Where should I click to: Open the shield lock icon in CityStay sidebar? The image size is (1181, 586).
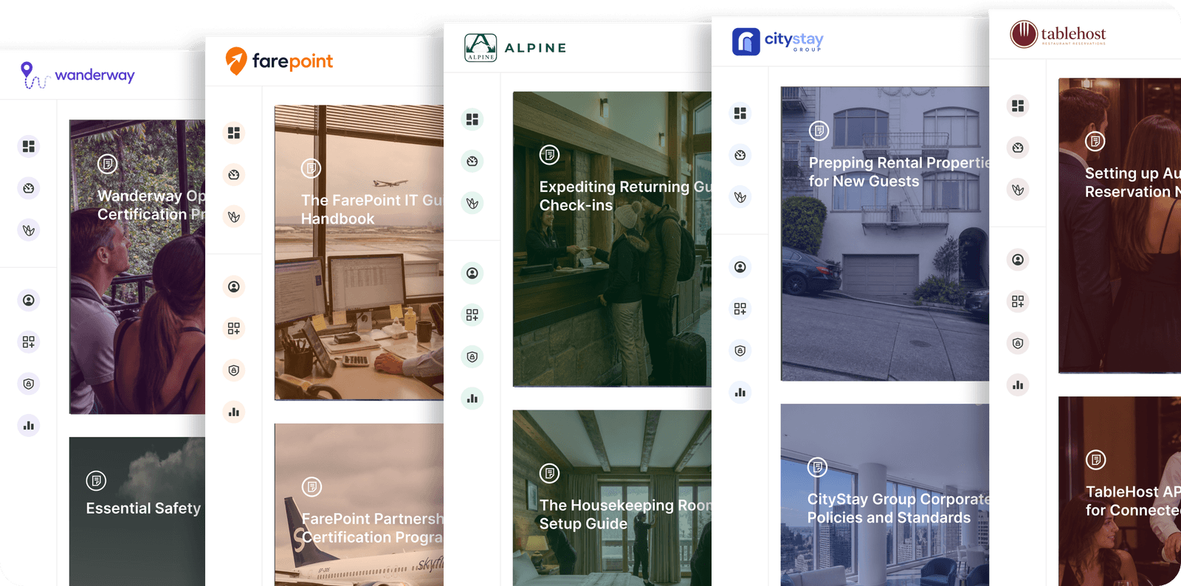click(x=740, y=351)
